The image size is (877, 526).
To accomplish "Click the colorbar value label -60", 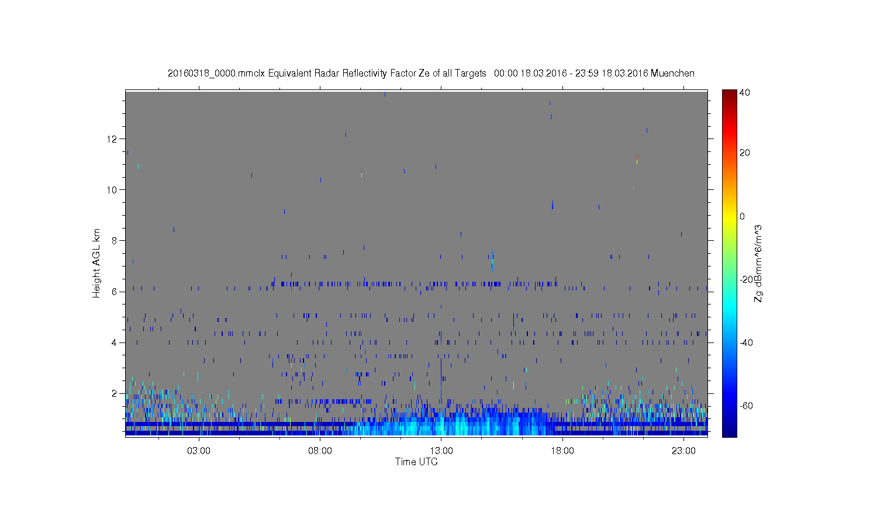I will point(747,406).
